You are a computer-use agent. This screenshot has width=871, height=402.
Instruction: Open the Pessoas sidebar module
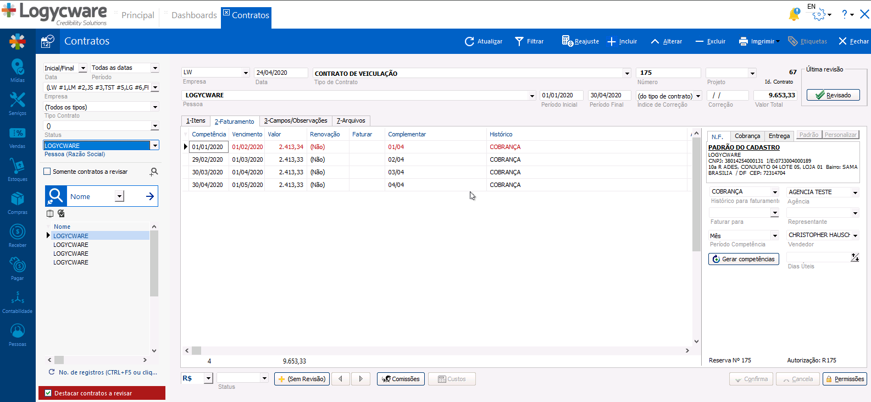[18, 334]
